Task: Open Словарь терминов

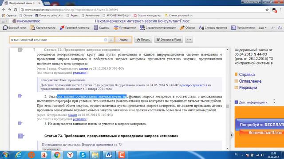Action: [213, 28]
